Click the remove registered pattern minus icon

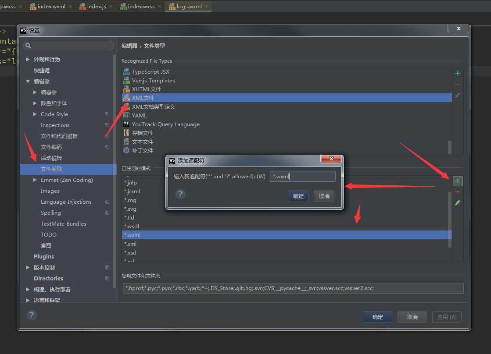click(458, 192)
